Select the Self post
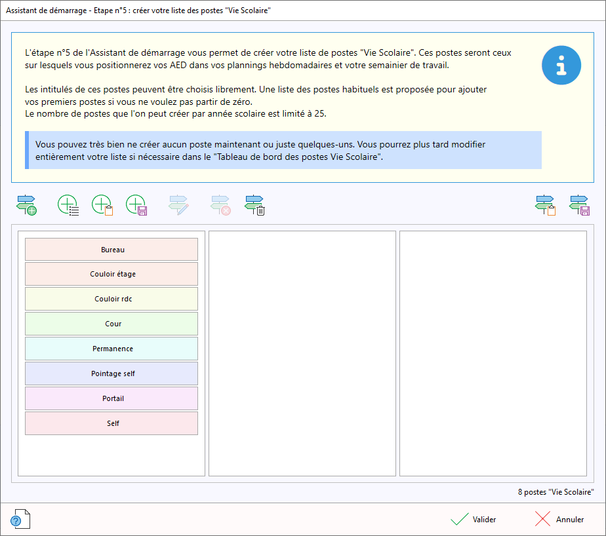Screen dimensions: 606x536 (111, 424)
